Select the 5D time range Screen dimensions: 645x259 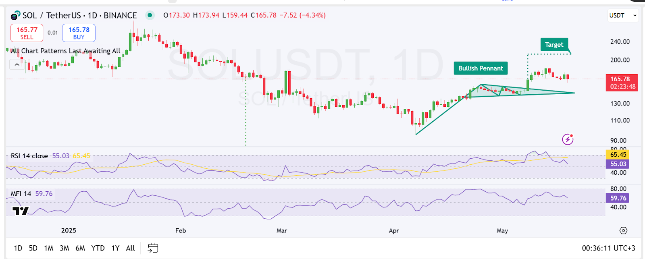33,248
